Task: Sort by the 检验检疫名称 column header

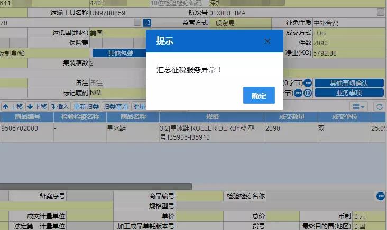Action: coord(80,117)
